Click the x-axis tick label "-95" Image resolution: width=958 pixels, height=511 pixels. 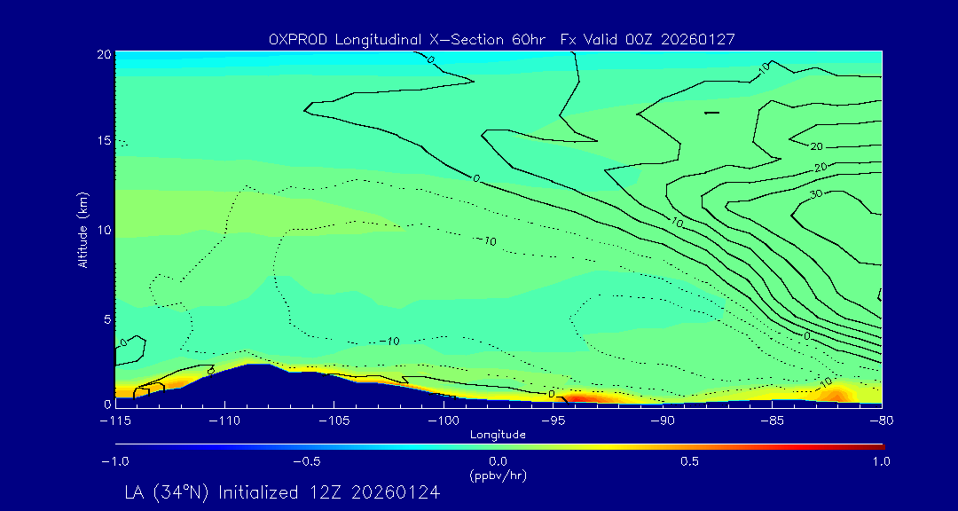click(x=554, y=421)
